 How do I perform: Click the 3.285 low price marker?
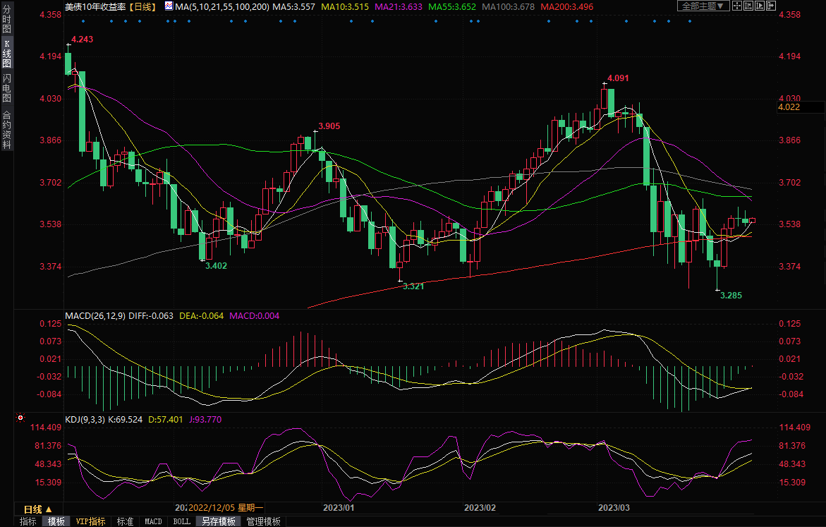(x=731, y=296)
